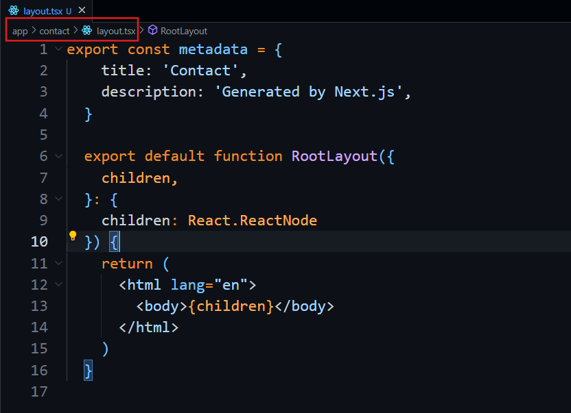Click the RootLayout symbol icon in the breadcrumb
This screenshot has height=413, width=571.
(x=153, y=31)
